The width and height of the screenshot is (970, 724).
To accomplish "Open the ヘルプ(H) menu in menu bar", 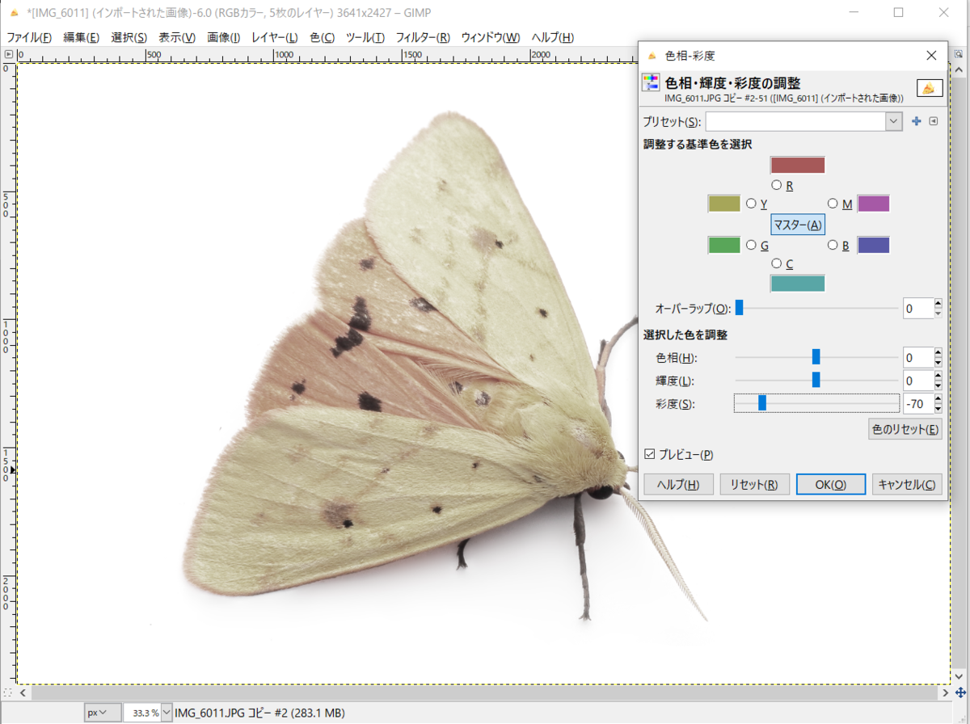I will click(553, 37).
